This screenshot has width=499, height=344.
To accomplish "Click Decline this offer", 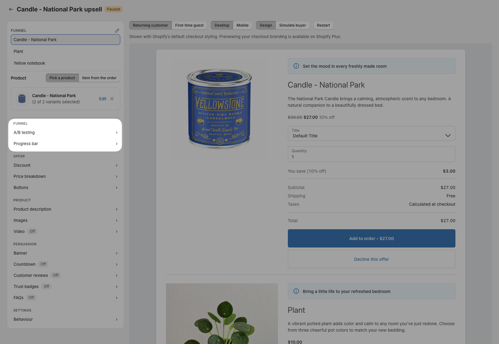I will 371,259.
